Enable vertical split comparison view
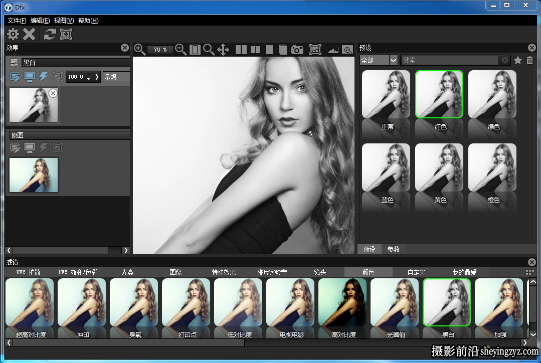541x363 pixels. [255, 50]
